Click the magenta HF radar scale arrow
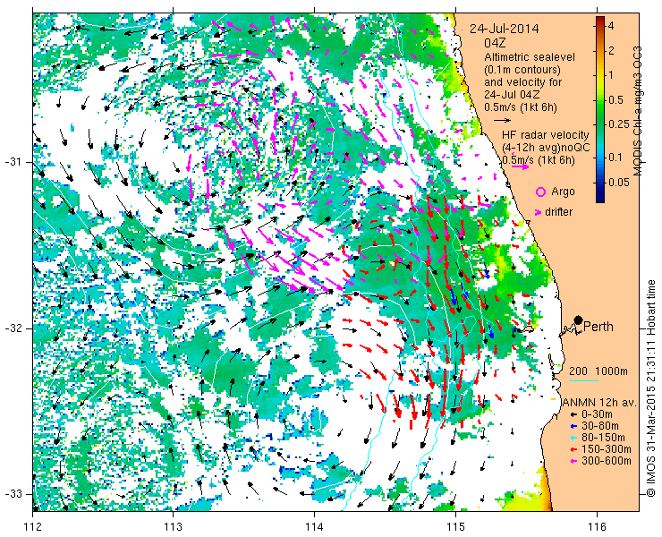Screen dimensions: 662x537 520,166
